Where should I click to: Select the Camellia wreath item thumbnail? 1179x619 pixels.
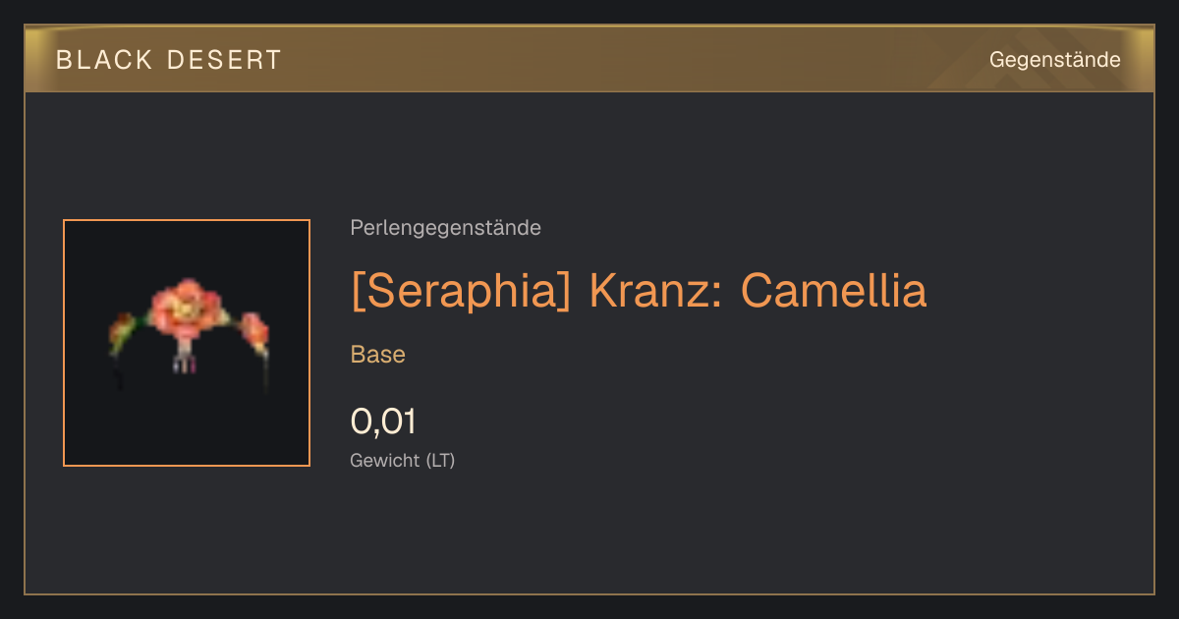point(187,343)
